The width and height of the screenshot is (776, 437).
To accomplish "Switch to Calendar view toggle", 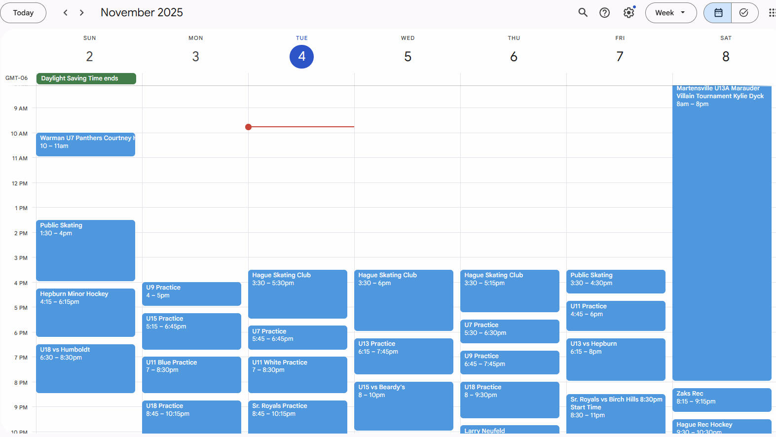I will pos(718,13).
